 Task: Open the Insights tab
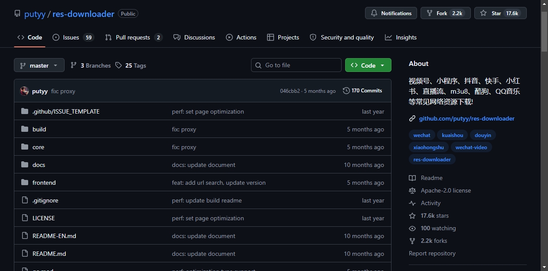pos(401,37)
